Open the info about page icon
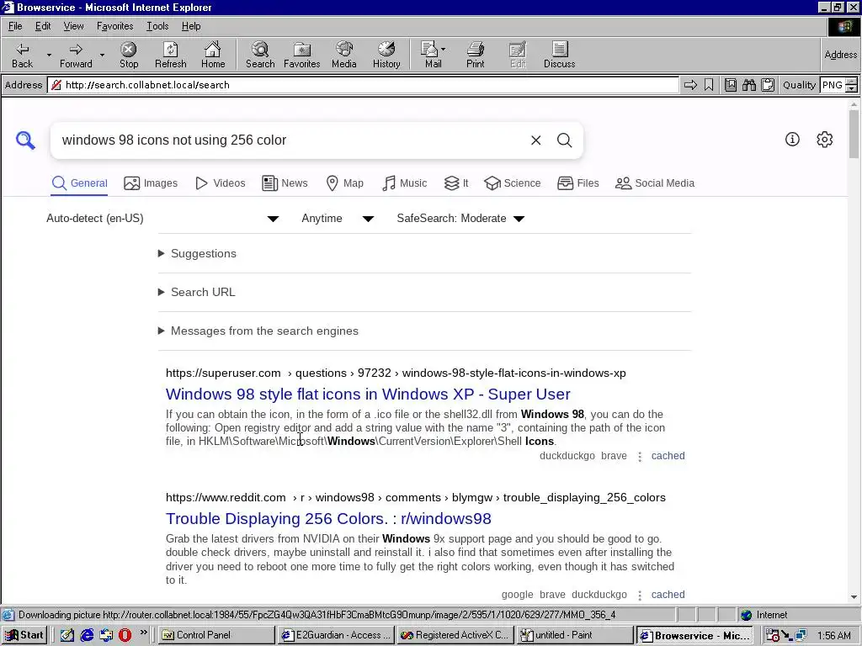 [792, 140]
